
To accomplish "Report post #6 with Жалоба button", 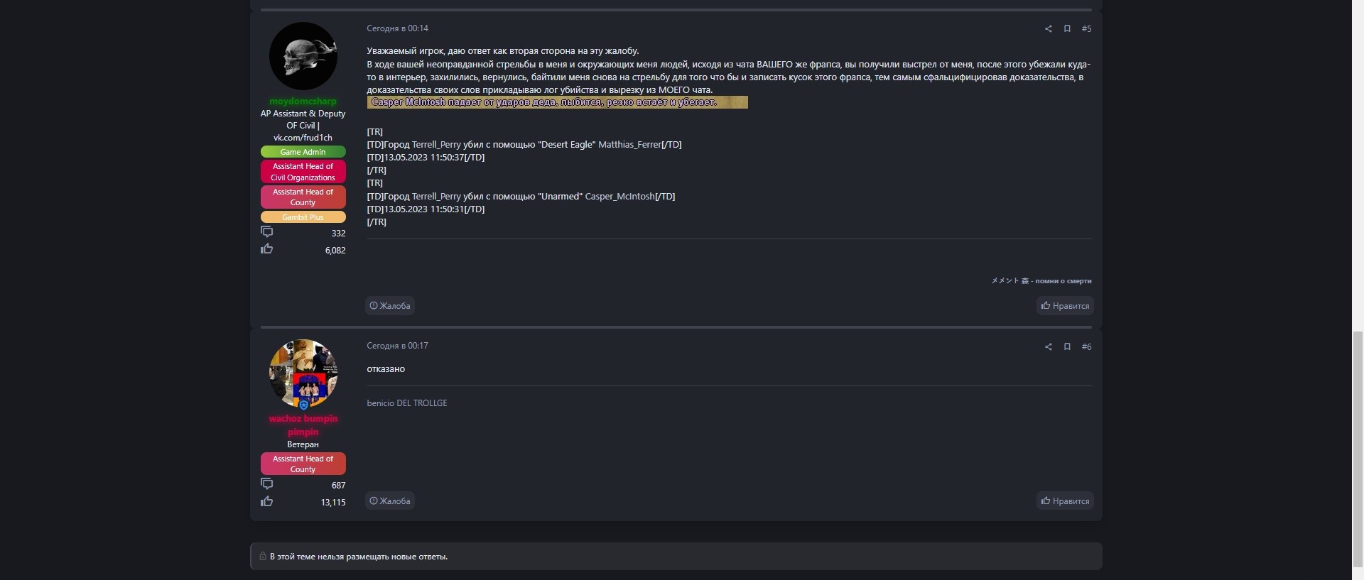I will pos(390,501).
